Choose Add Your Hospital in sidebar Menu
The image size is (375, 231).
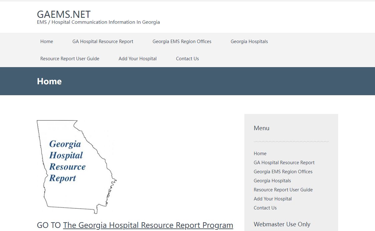point(273,199)
